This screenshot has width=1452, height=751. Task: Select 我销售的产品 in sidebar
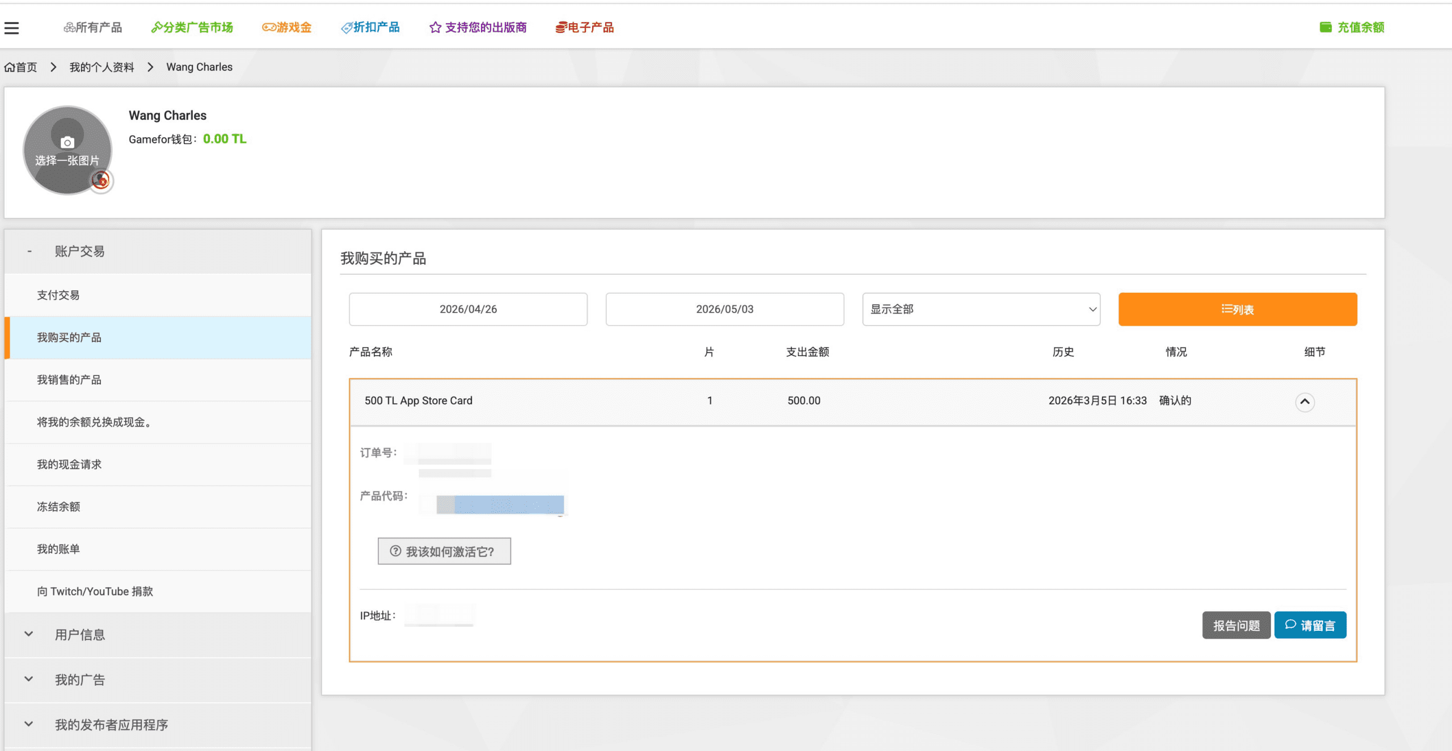pyautogui.click(x=158, y=380)
